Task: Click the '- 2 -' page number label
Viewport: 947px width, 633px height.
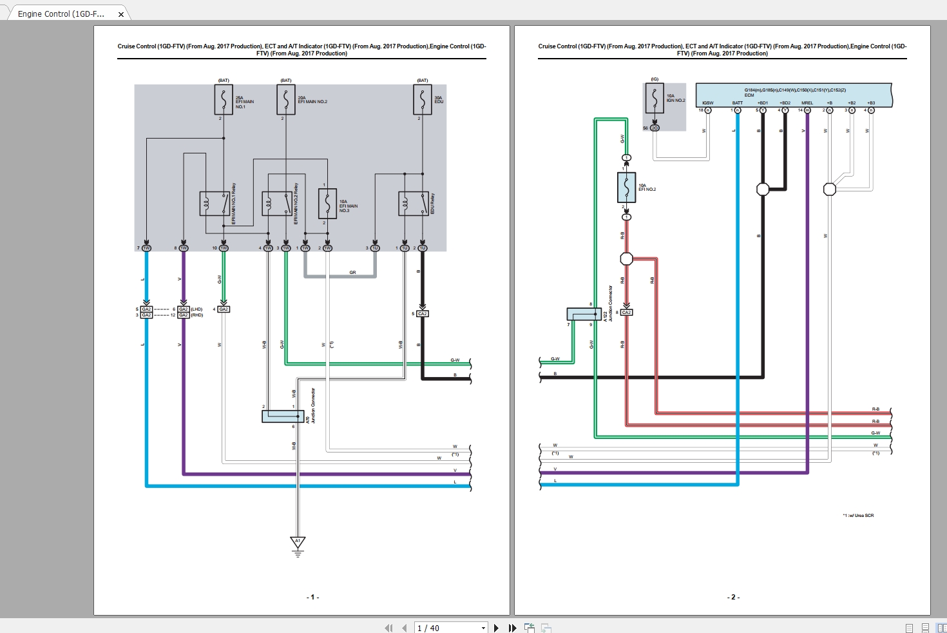Action: click(x=733, y=598)
